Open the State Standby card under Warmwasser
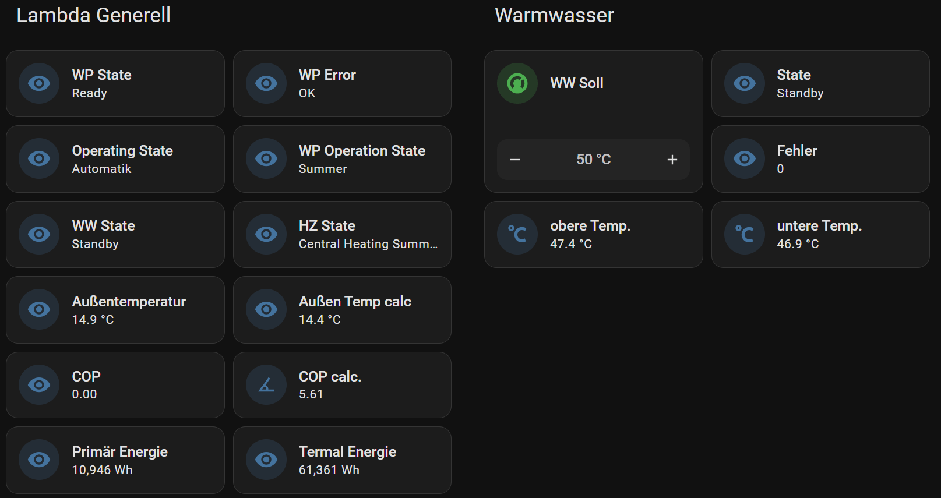941x498 pixels. click(x=820, y=83)
